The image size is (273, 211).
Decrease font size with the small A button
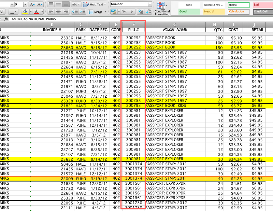click(x=40, y=4)
